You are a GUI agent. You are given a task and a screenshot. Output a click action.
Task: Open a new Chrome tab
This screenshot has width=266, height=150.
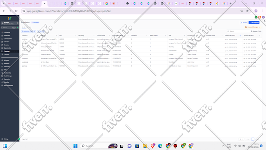tap(230, 4)
